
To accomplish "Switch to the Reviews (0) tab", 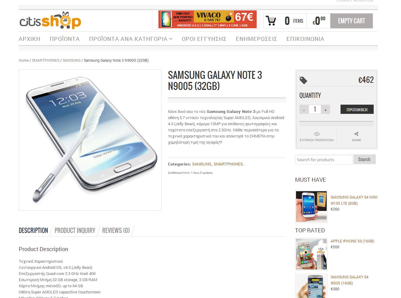I will point(116,230).
